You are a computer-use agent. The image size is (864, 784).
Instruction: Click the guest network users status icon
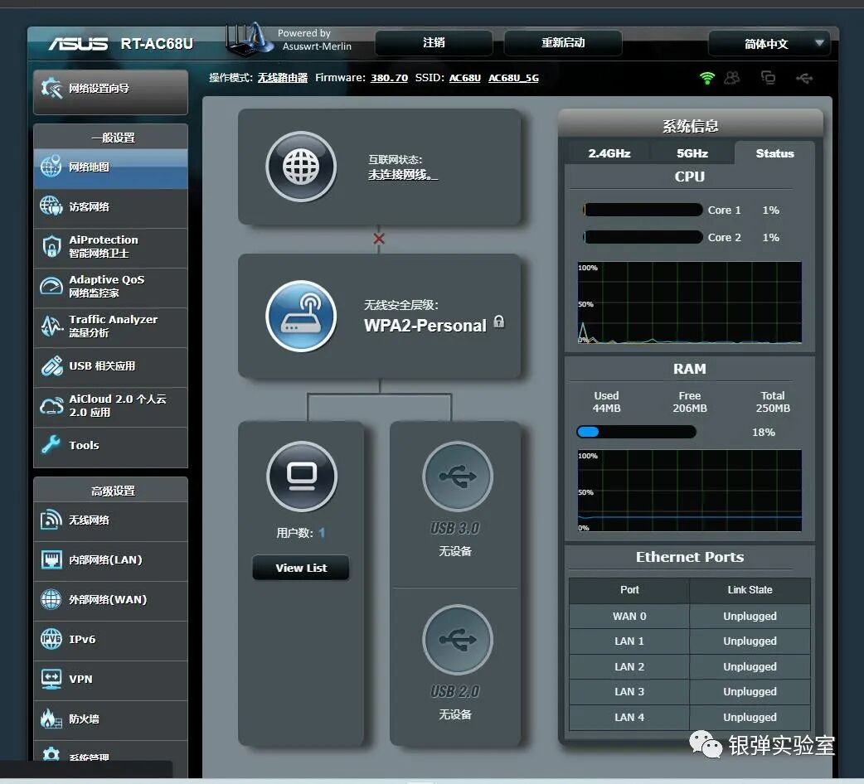pos(732,78)
